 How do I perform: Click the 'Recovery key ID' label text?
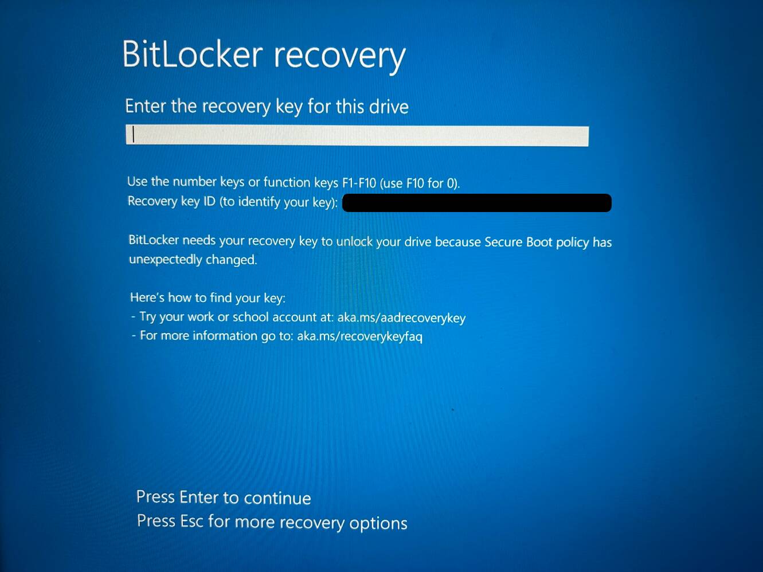pyautogui.click(x=171, y=201)
